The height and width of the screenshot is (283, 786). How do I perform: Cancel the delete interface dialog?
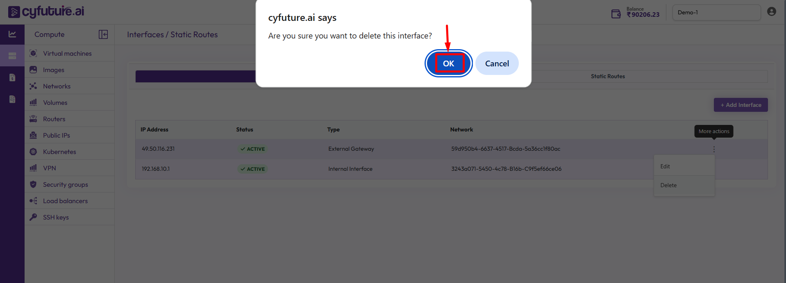[x=497, y=63]
